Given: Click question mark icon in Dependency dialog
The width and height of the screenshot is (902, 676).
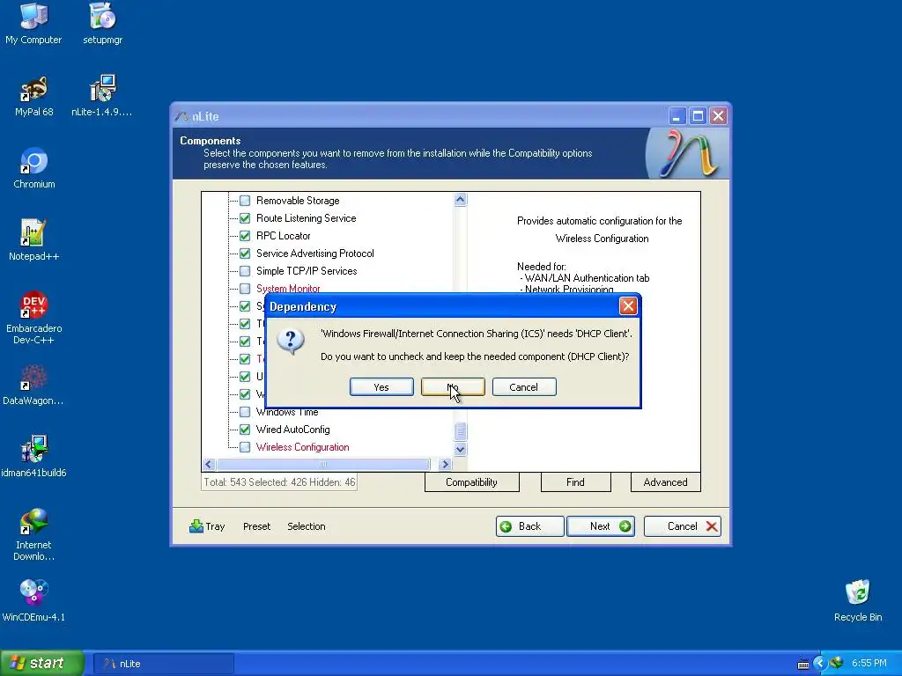Looking at the screenshot, I should point(291,342).
